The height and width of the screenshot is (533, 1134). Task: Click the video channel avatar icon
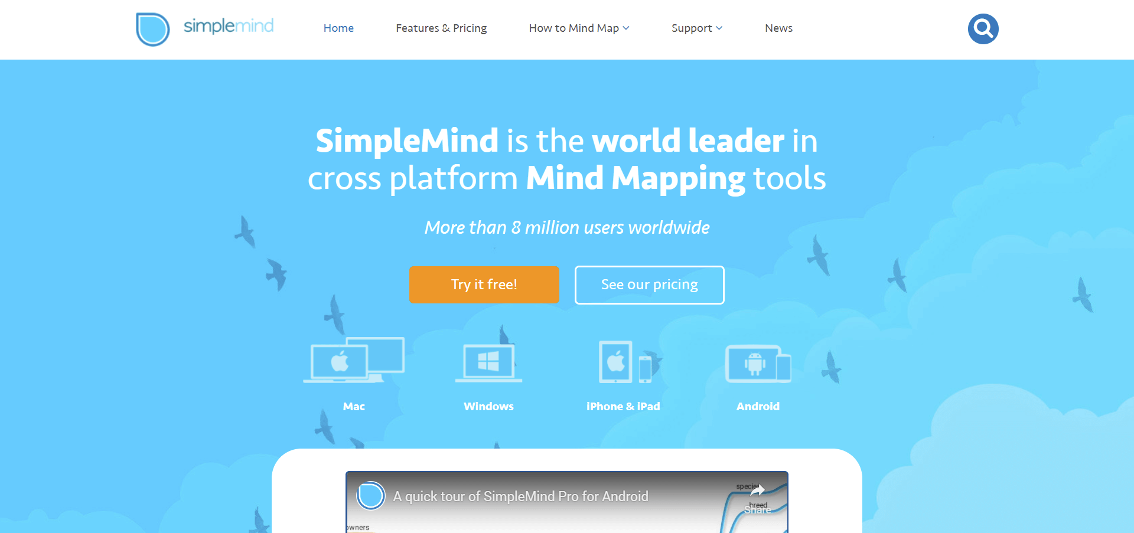tap(371, 495)
